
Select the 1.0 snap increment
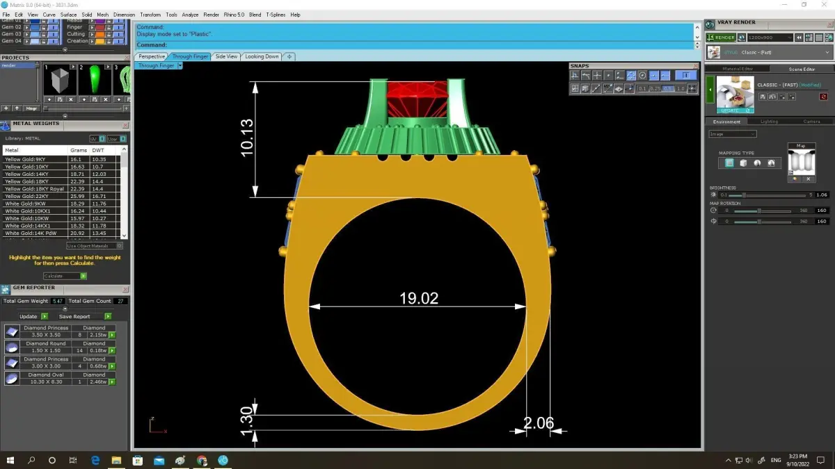pyautogui.click(x=680, y=89)
